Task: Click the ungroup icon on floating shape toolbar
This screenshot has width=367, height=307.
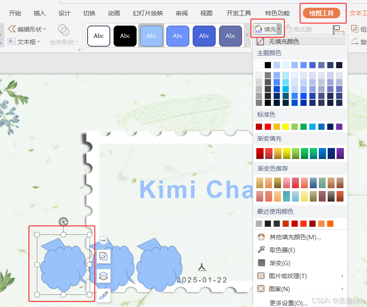Action: click(x=103, y=256)
